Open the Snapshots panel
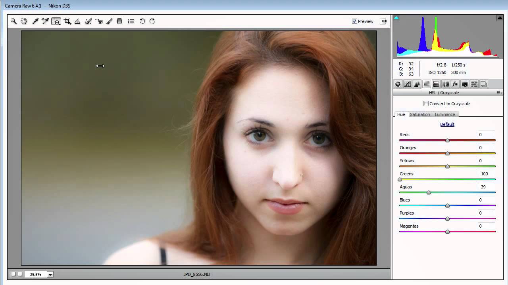Screen dimensions: 508x285 pos(483,84)
